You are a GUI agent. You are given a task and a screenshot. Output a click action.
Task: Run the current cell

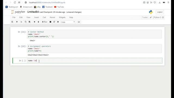[x=45, y=22]
